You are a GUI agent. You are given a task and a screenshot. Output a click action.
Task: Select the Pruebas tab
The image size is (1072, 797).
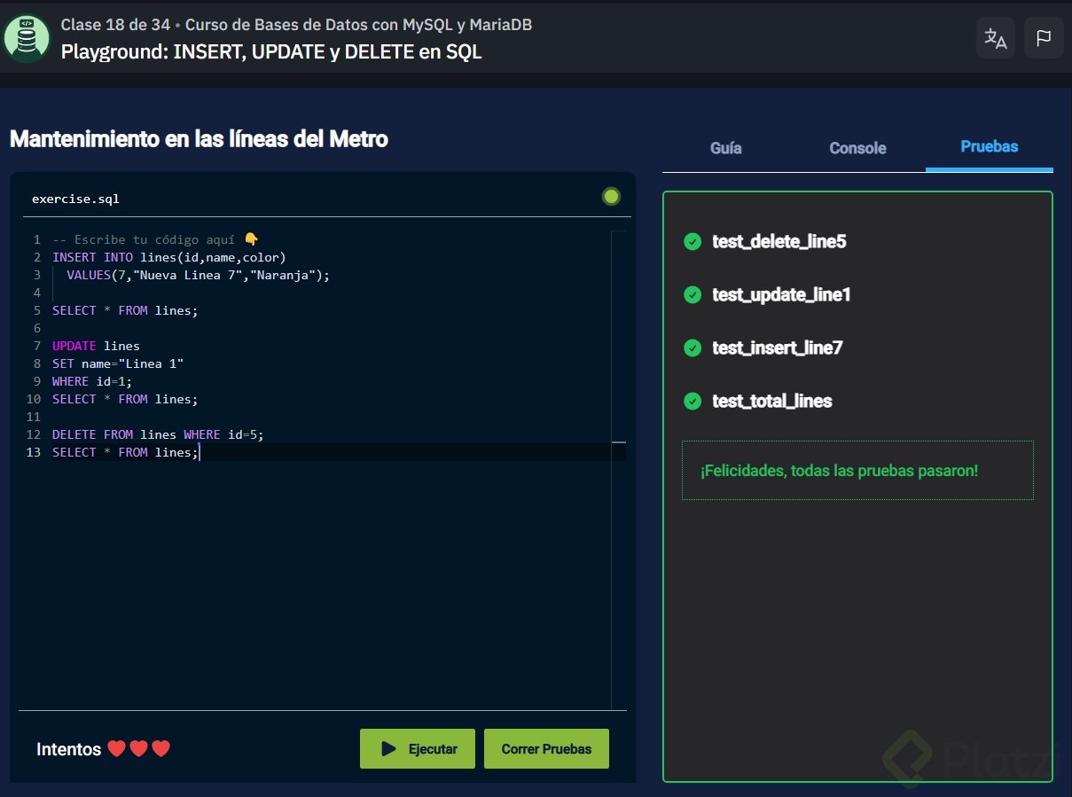pyautogui.click(x=990, y=146)
